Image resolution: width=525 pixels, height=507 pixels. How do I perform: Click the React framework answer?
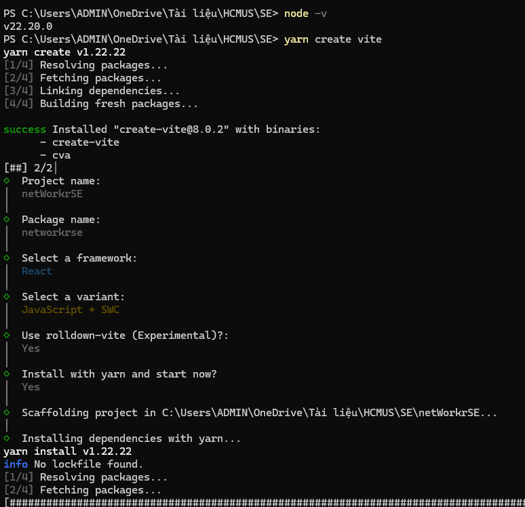37,271
